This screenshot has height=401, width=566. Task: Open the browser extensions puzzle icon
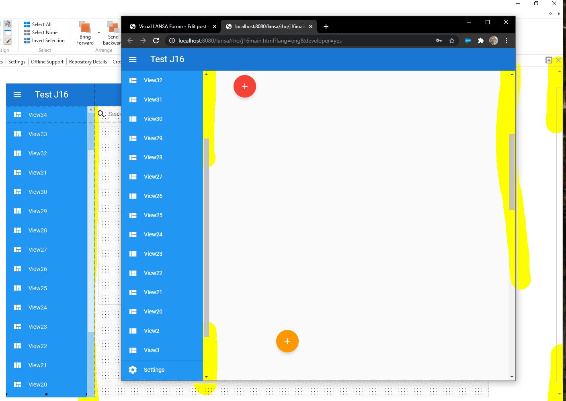coord(480,41)
